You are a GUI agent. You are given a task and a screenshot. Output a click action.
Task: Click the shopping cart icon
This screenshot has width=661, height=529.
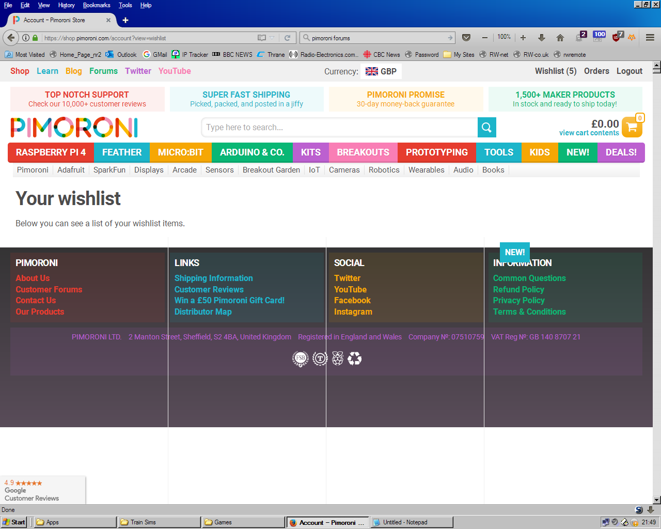(632, 127)
